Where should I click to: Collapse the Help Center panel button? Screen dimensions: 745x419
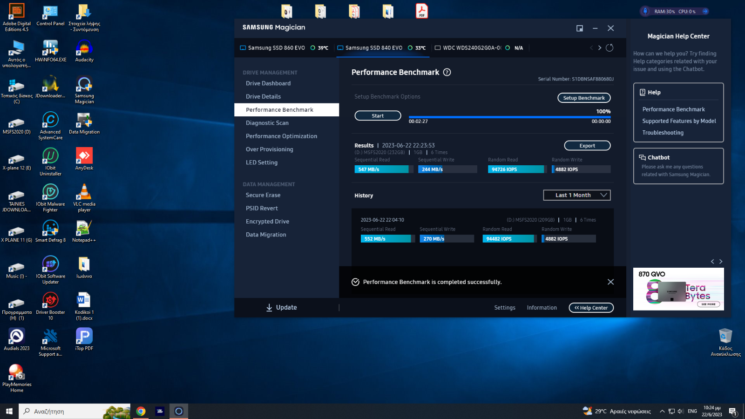click(x=591, y=308)
